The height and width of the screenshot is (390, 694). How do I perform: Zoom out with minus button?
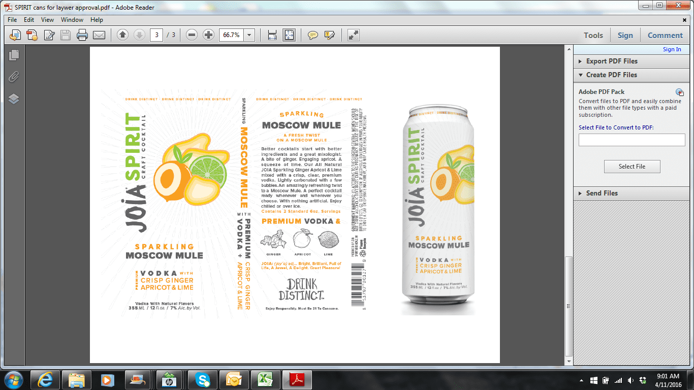pos(192,35)
